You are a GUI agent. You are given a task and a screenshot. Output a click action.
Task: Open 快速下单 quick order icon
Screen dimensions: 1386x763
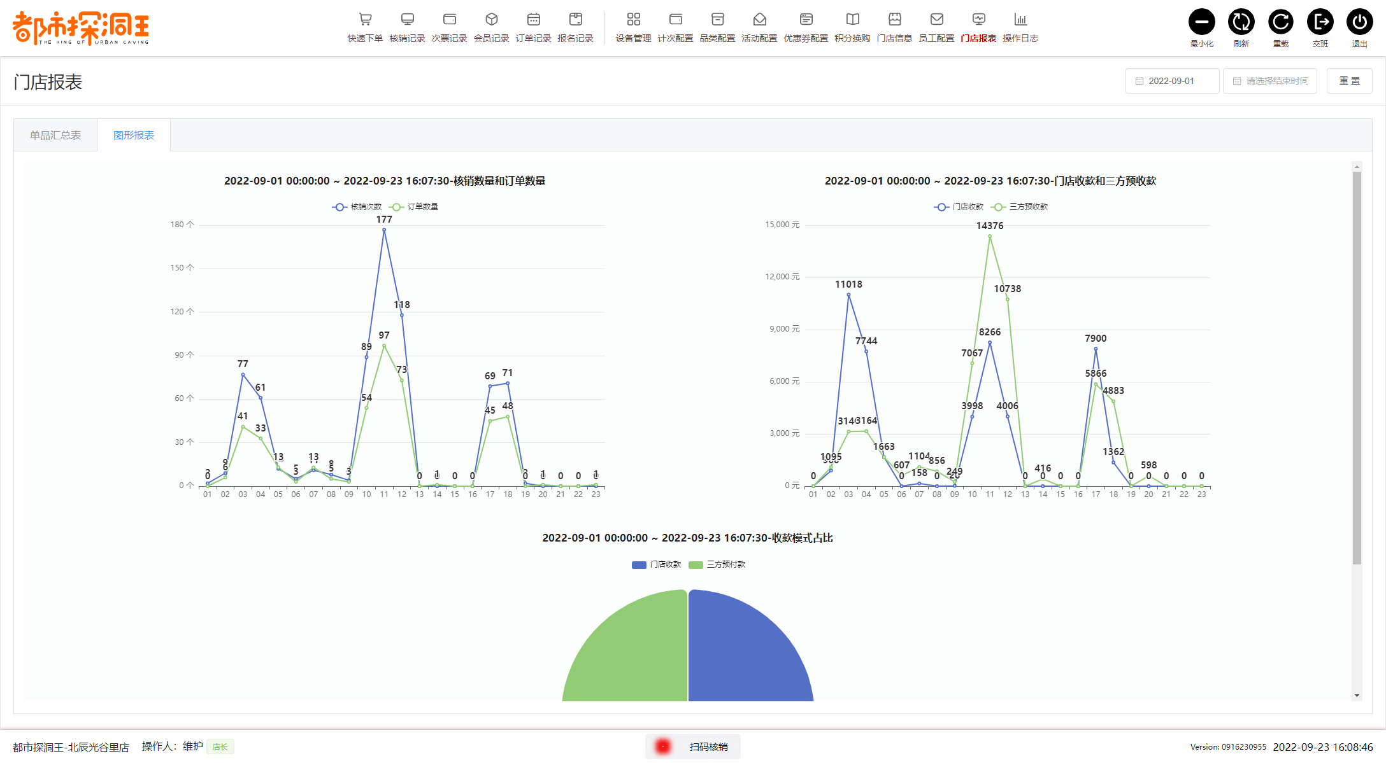point(365,27)
